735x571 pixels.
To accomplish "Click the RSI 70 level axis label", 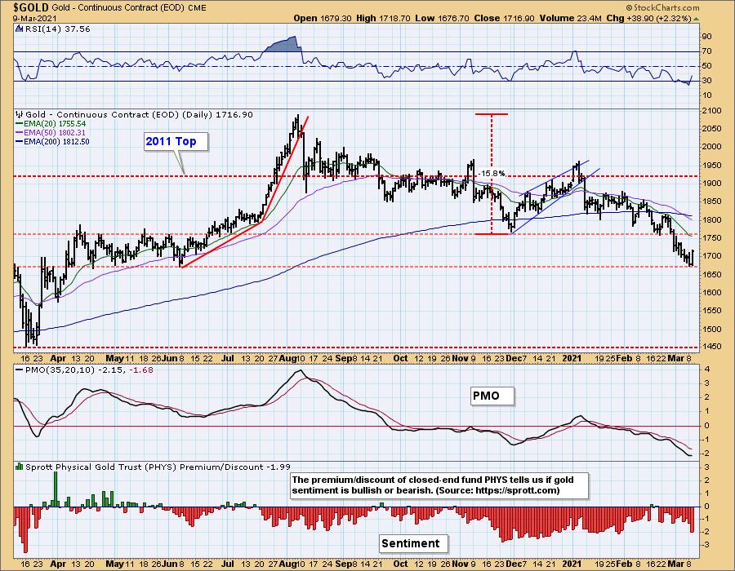I will (706, 51).
